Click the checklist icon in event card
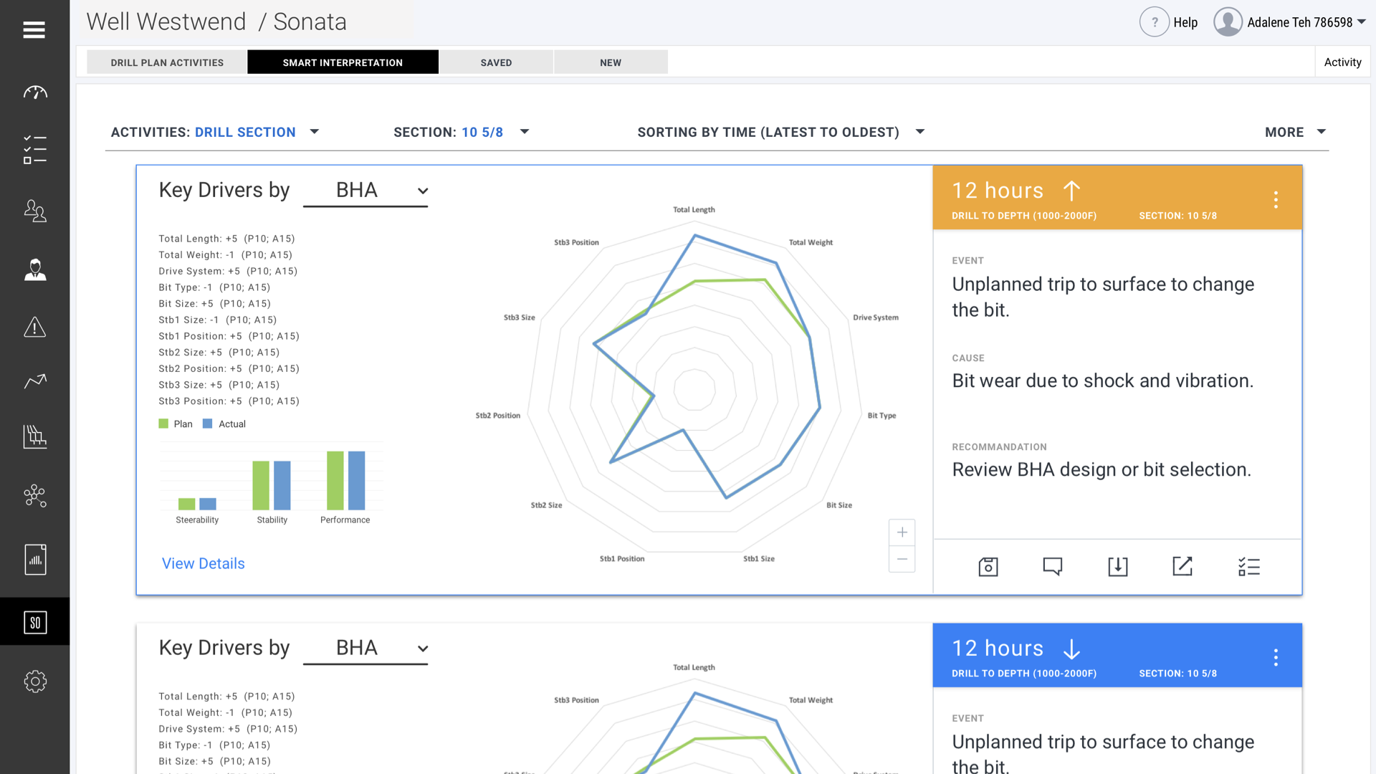The image size is (1376, 774). 1248,567
